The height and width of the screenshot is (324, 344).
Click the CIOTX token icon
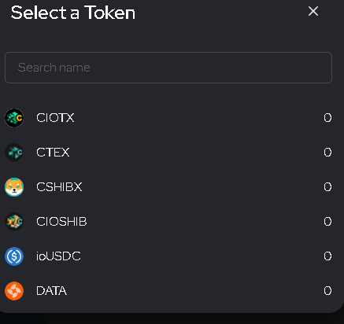tap(14, 118)
